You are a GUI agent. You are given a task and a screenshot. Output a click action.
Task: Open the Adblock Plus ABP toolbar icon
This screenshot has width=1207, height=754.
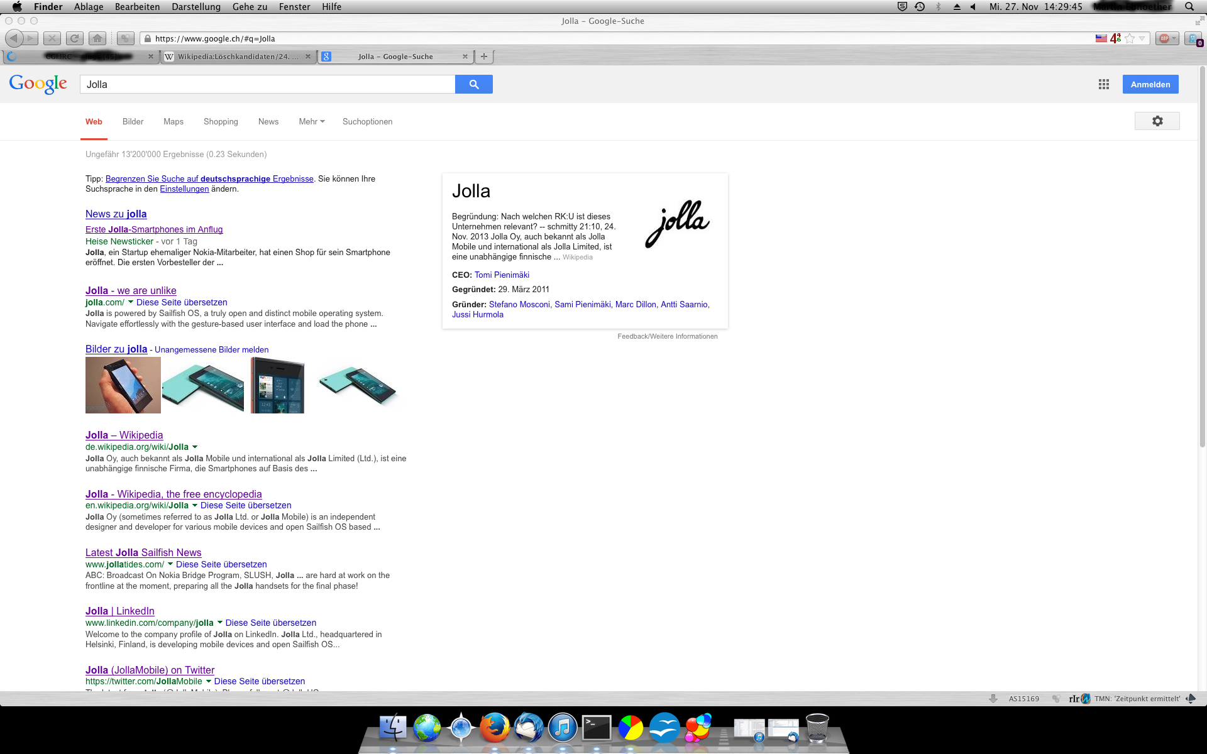(1164, 38)
